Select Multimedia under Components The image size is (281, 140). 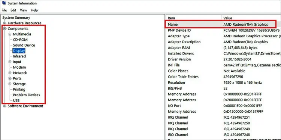tap(22, 34)
